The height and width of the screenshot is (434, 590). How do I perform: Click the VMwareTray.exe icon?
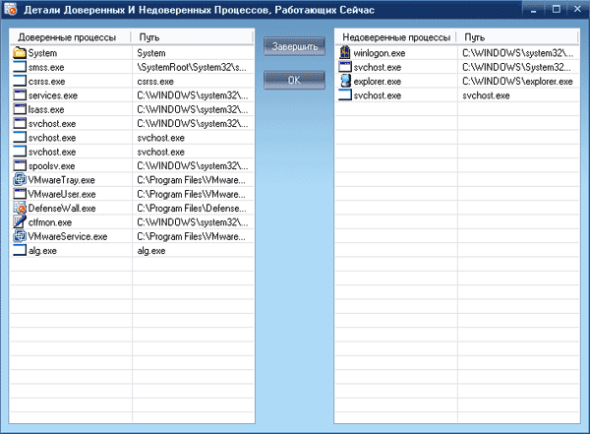click(x=20, y=180)
